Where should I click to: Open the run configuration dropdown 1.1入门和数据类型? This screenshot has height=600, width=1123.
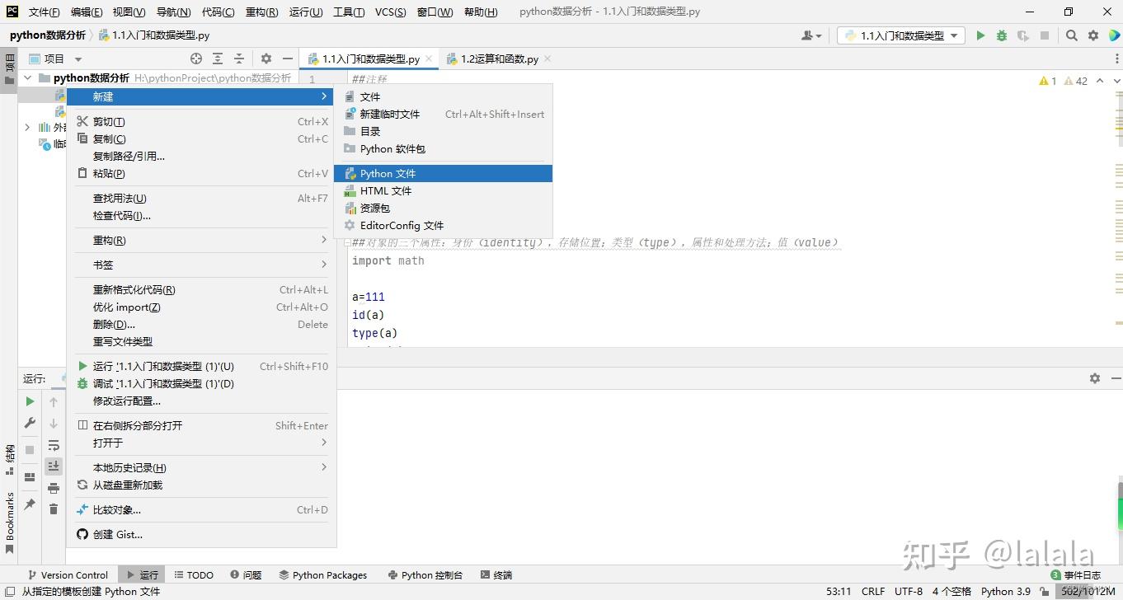pos(901,35)
